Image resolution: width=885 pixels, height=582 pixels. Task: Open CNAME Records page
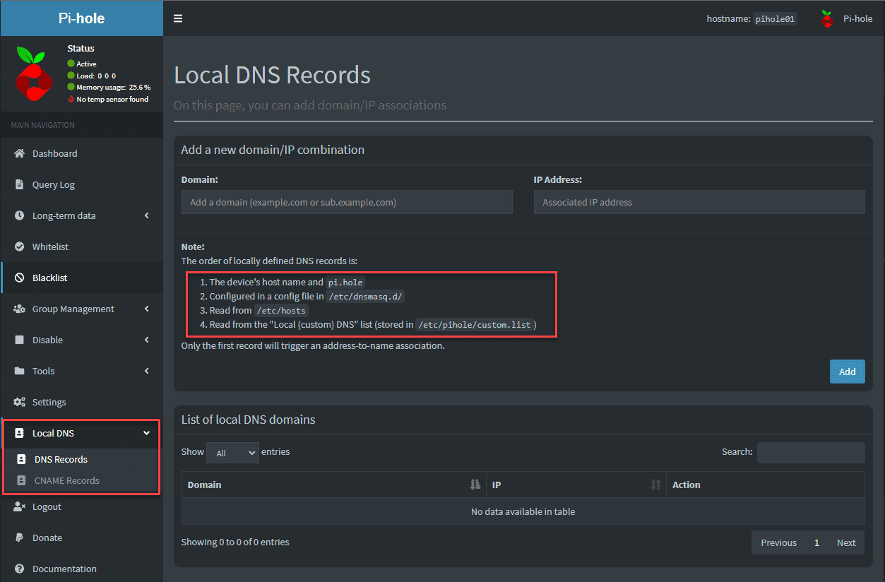(67, 480)
